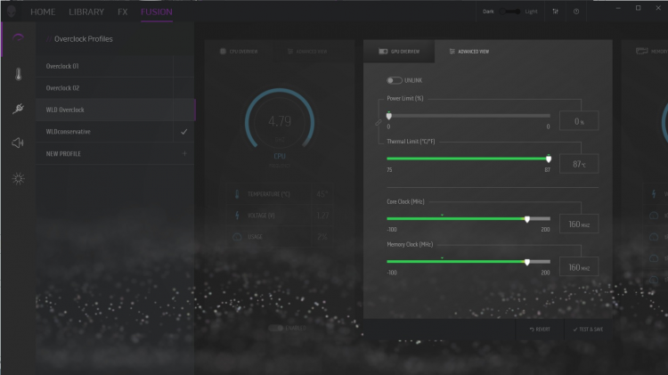Click the TEMPERATURE (°C) row label

268,194
